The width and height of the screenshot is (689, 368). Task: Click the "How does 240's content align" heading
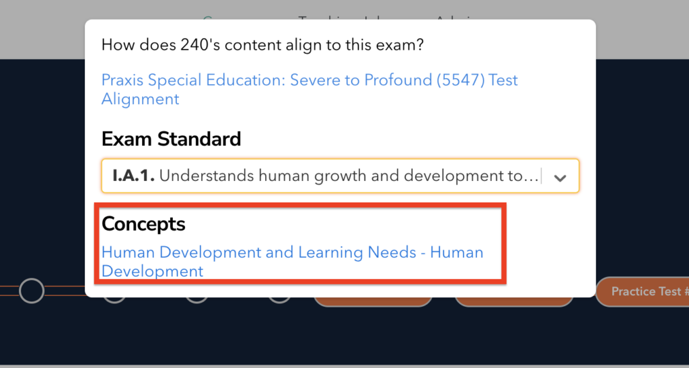pos(262,45)
